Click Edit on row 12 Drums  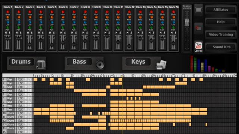pos(20,121)
